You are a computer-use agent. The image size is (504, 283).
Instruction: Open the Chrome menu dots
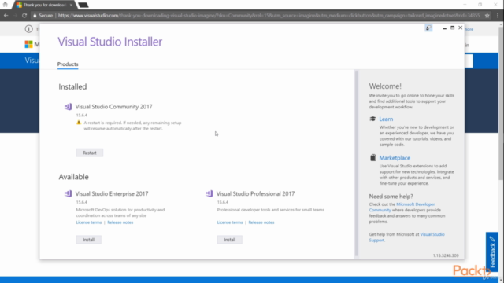(x=498, y=16)
